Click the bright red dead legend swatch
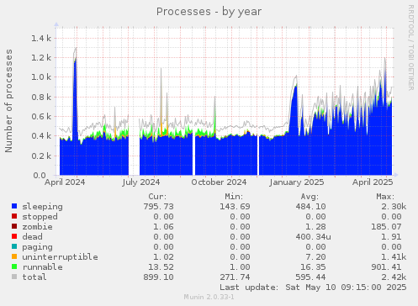This screenshot has width=418, height=306. (x=14, y=236)
